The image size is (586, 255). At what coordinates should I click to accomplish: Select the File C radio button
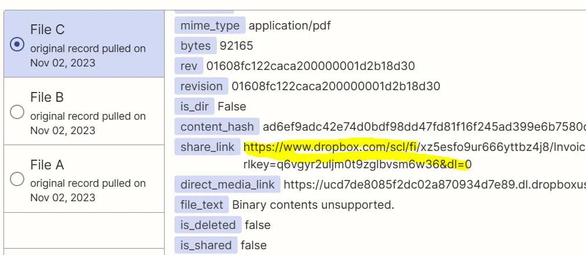[18, 45]
